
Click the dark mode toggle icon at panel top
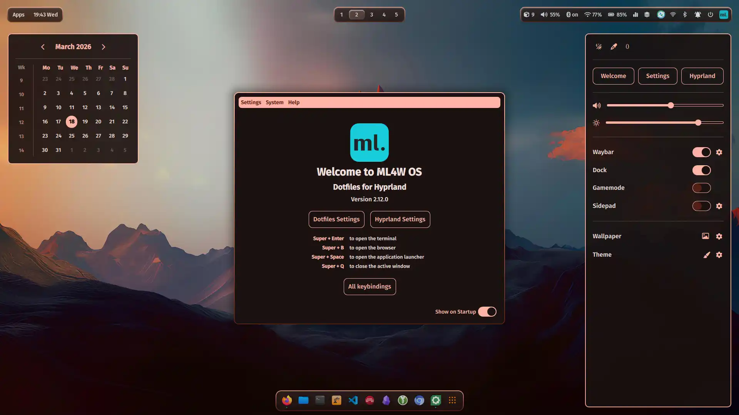pos(598,46)
